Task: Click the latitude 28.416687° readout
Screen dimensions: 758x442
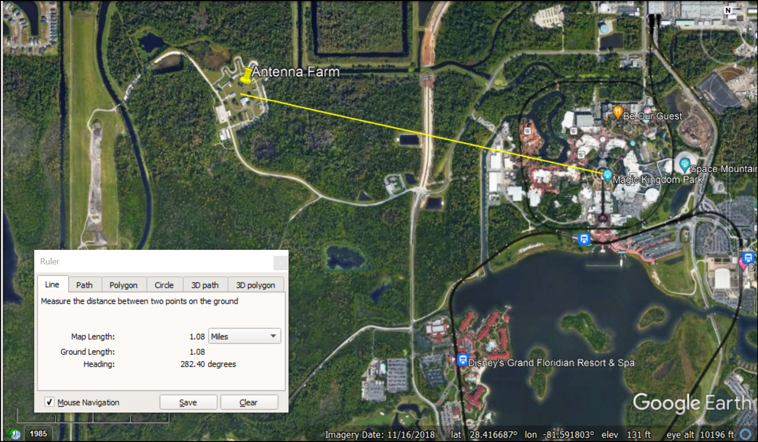Action: point(484,435)
